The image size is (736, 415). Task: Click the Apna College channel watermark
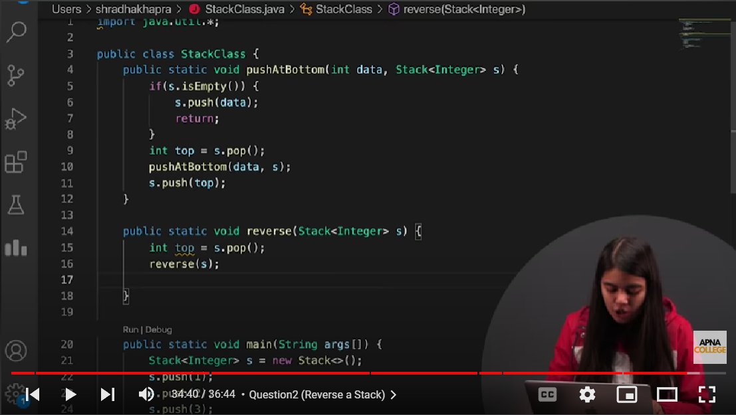tap(709, 347)
